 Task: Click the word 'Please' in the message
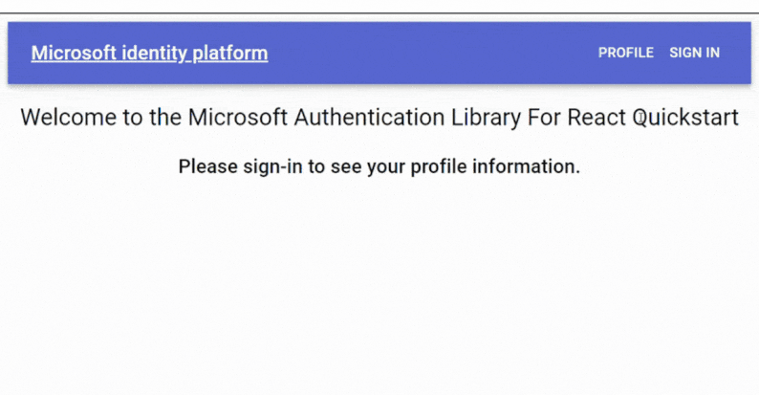(208, 166)
